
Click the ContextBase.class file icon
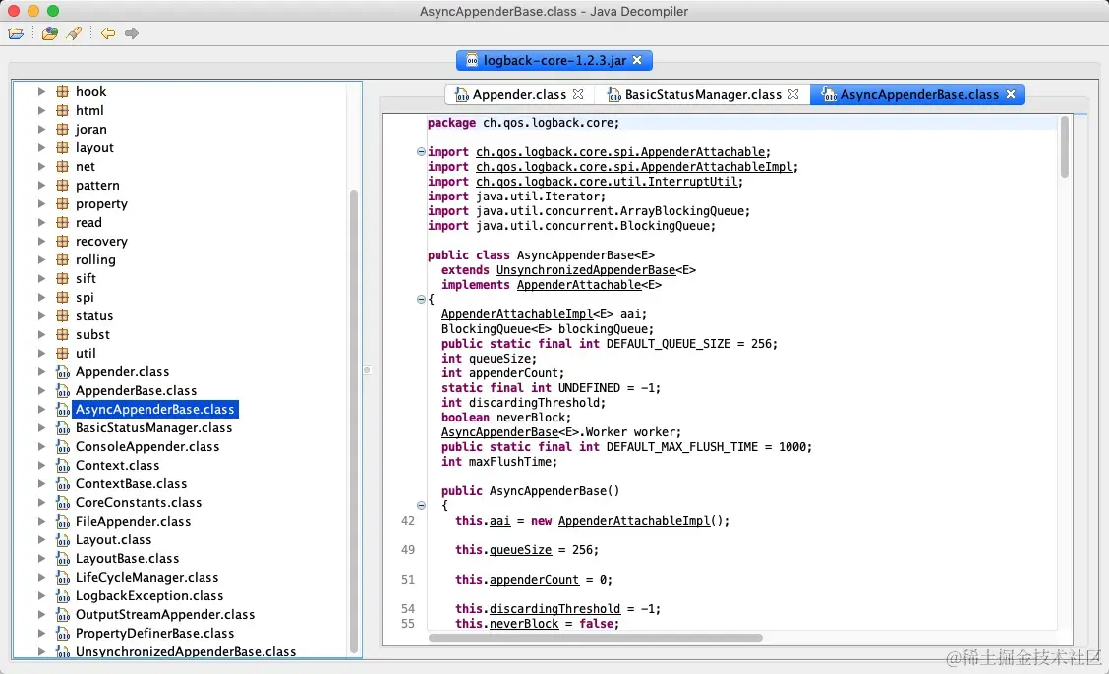(x=62, y=484)
